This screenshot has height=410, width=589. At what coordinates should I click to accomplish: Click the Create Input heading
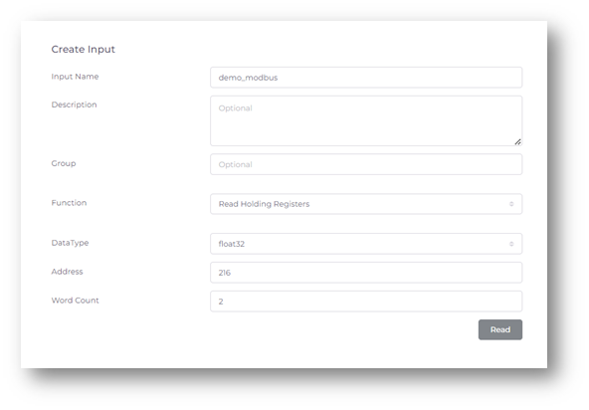83,49
